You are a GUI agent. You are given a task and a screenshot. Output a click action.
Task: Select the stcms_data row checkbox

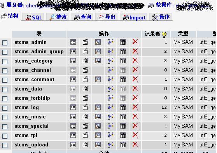pyautogui.click(x=5, y=89)
